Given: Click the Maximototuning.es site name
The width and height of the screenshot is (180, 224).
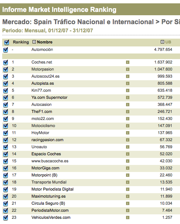Looking at the screenshot, I should 48,196.
